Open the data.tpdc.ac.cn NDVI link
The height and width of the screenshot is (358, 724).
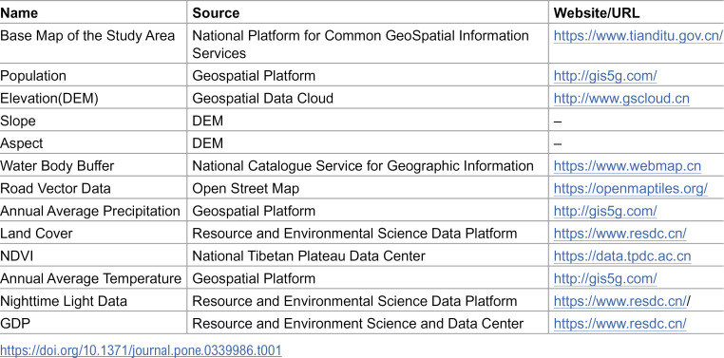tap(622, 256)
